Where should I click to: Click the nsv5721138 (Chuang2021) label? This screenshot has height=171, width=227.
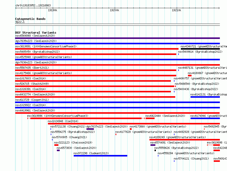coord(68,126)
